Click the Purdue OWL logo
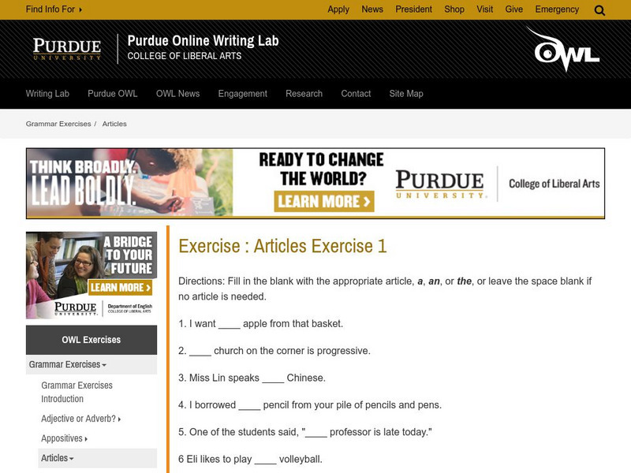 tap(563, 49)
